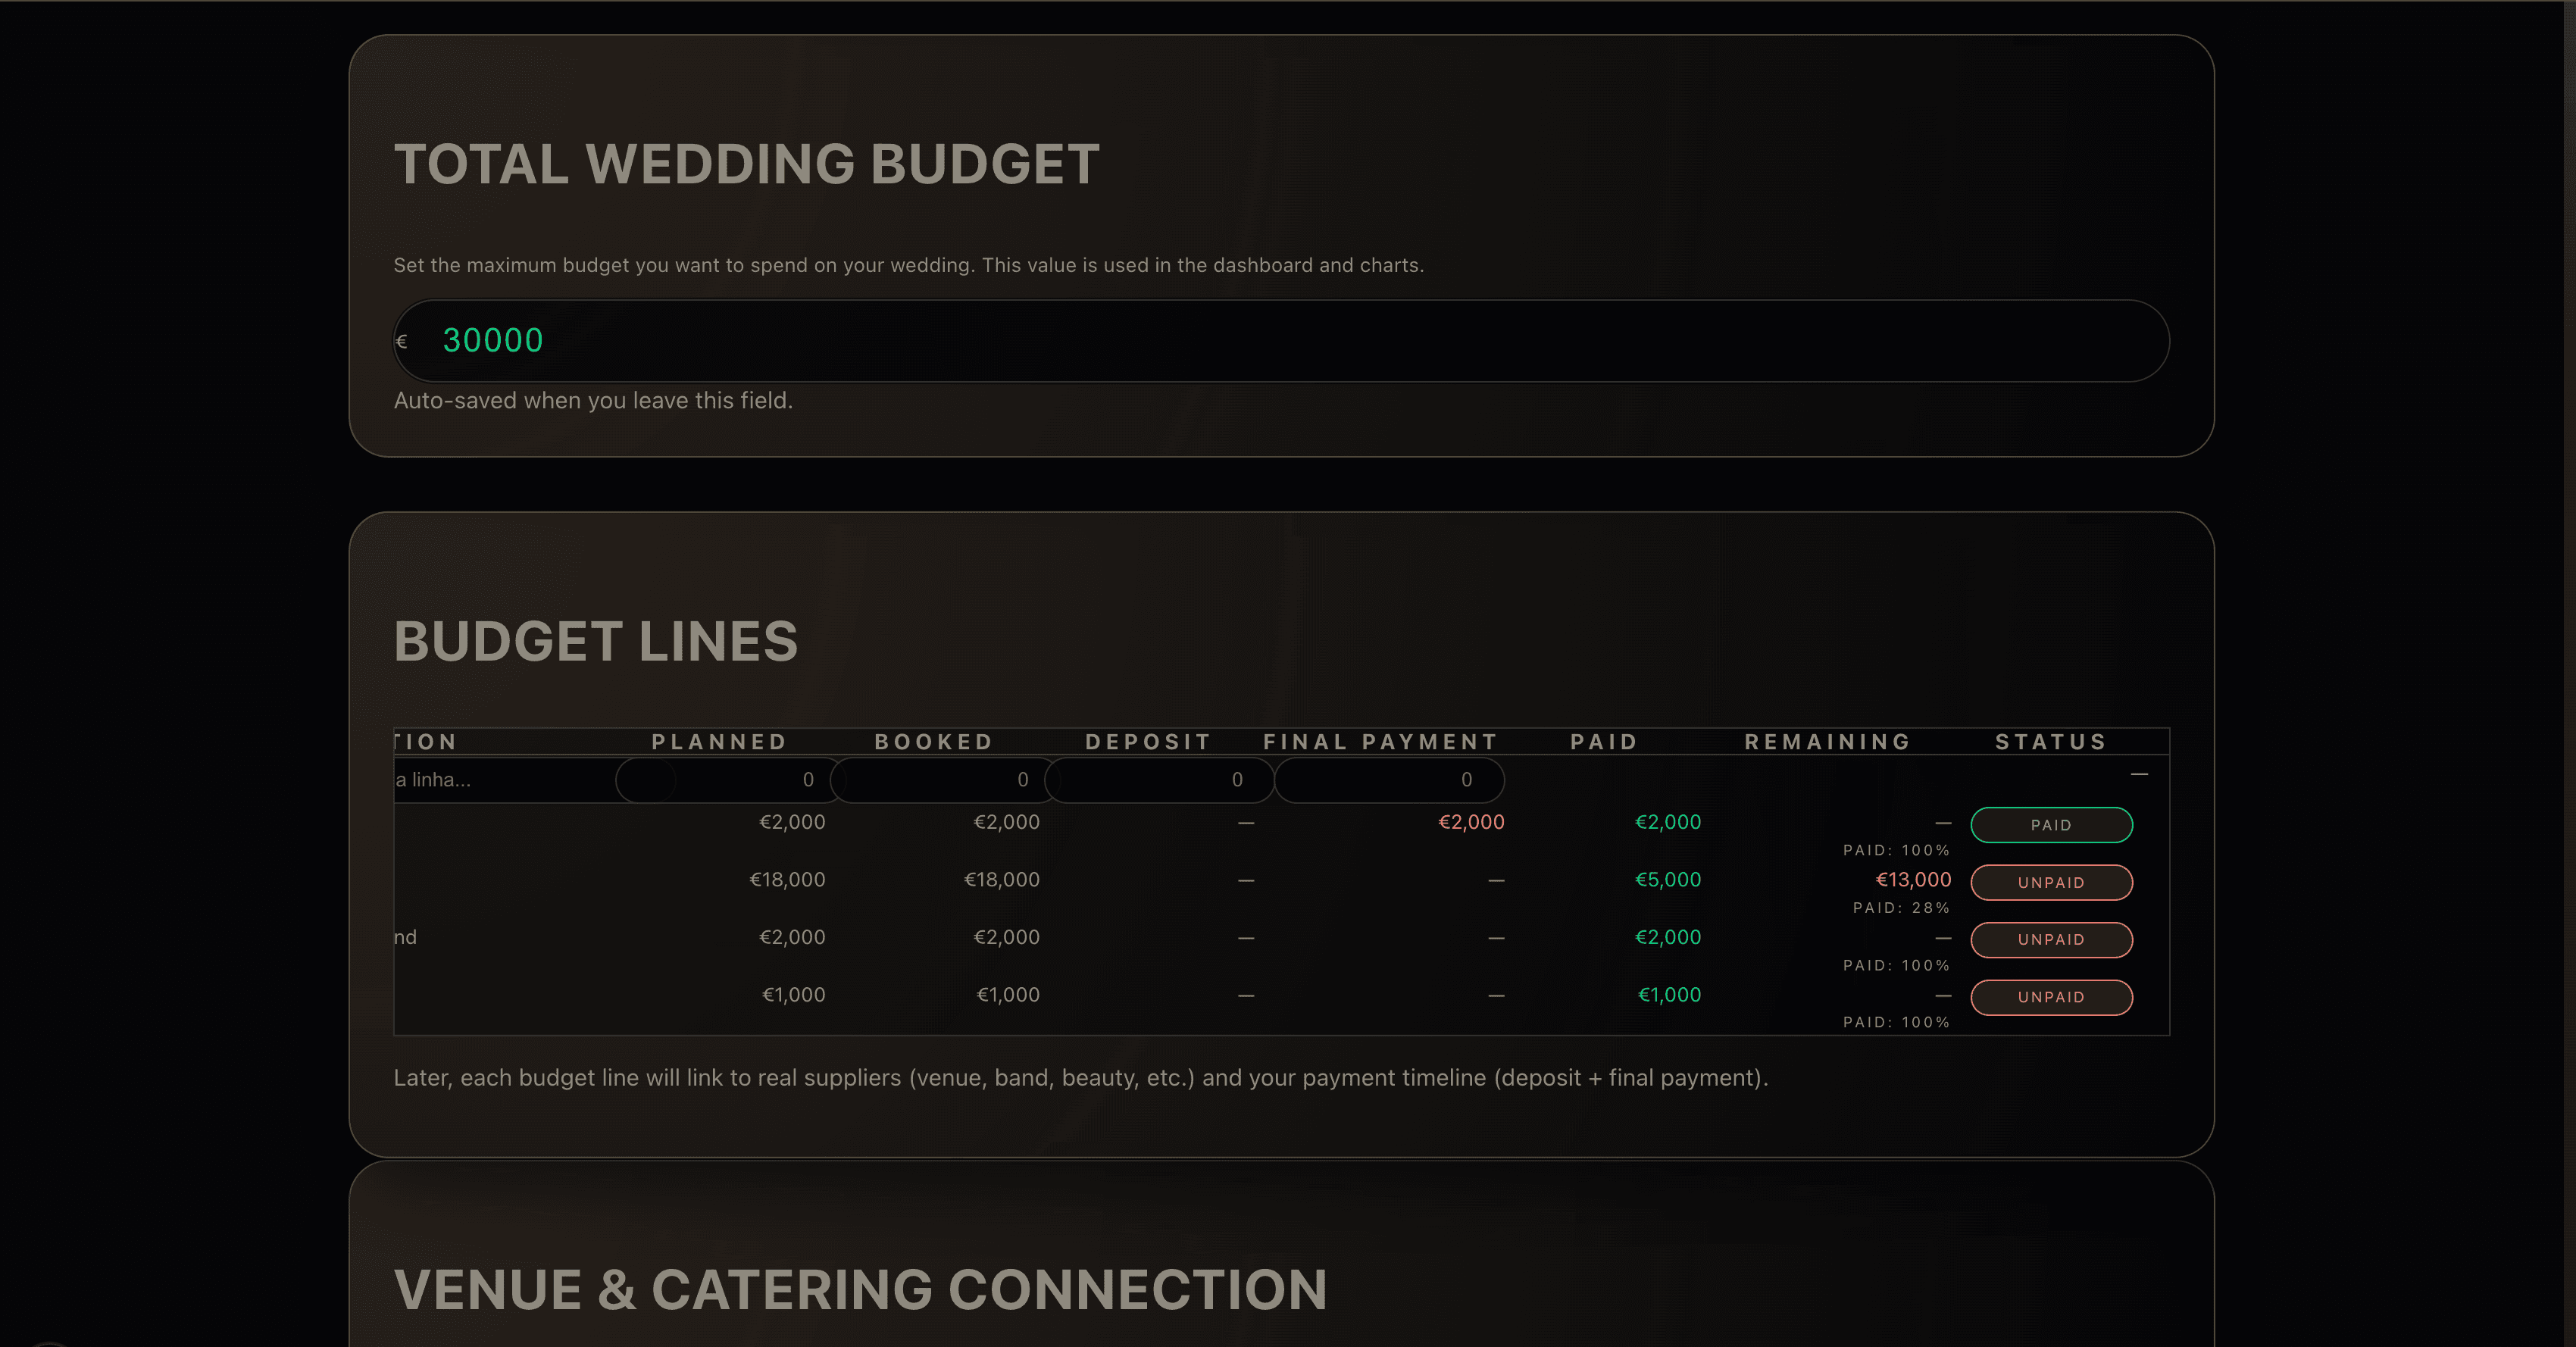Click the VENUE & CATERING CONNECTION heading
Viewport: 2576px width, 1347px height.
tap(861, 1289)
